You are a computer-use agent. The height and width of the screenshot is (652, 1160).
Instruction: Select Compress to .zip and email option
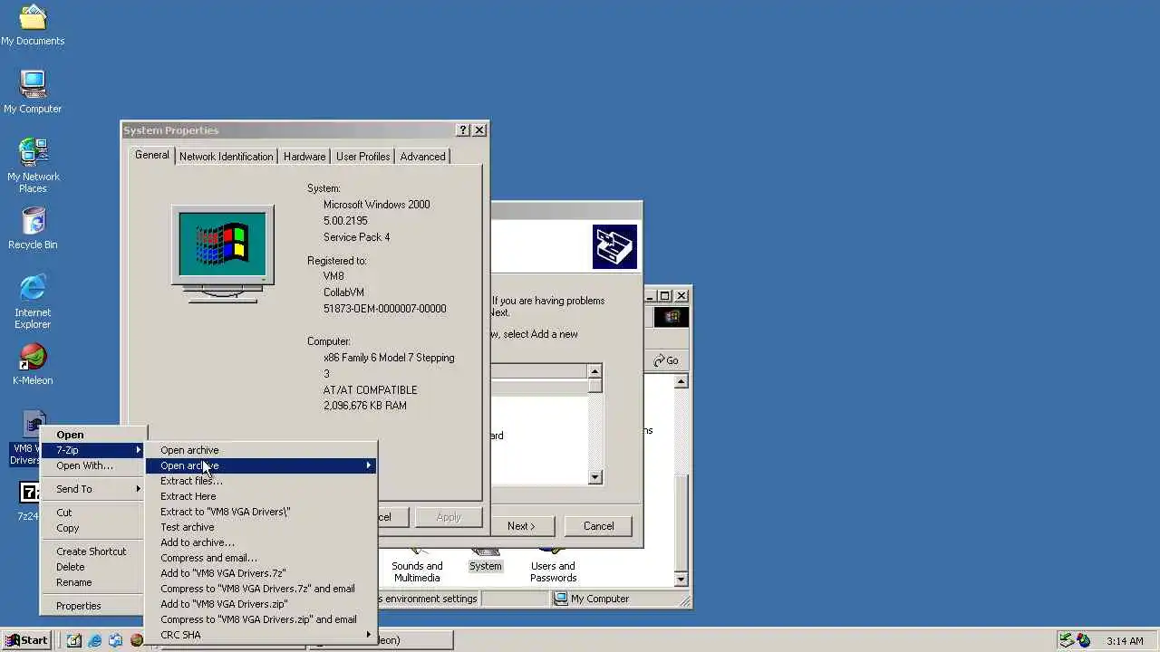[261, 619]
